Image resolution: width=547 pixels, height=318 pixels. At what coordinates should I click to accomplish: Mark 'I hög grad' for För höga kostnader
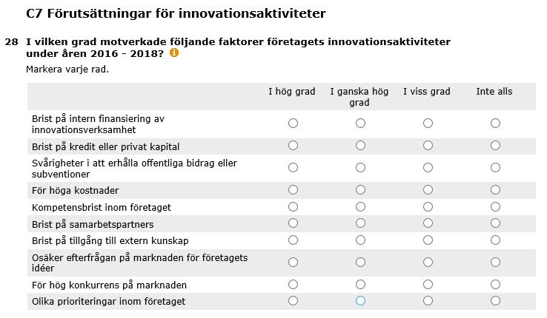(x=293, y=190)
